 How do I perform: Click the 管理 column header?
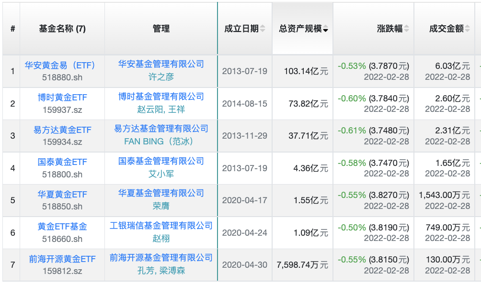161,29
